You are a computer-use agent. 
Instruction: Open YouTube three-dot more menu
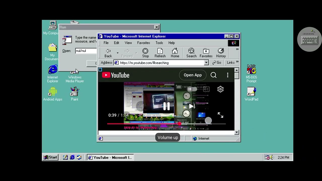pyautogui.click(x=228, y=75)
